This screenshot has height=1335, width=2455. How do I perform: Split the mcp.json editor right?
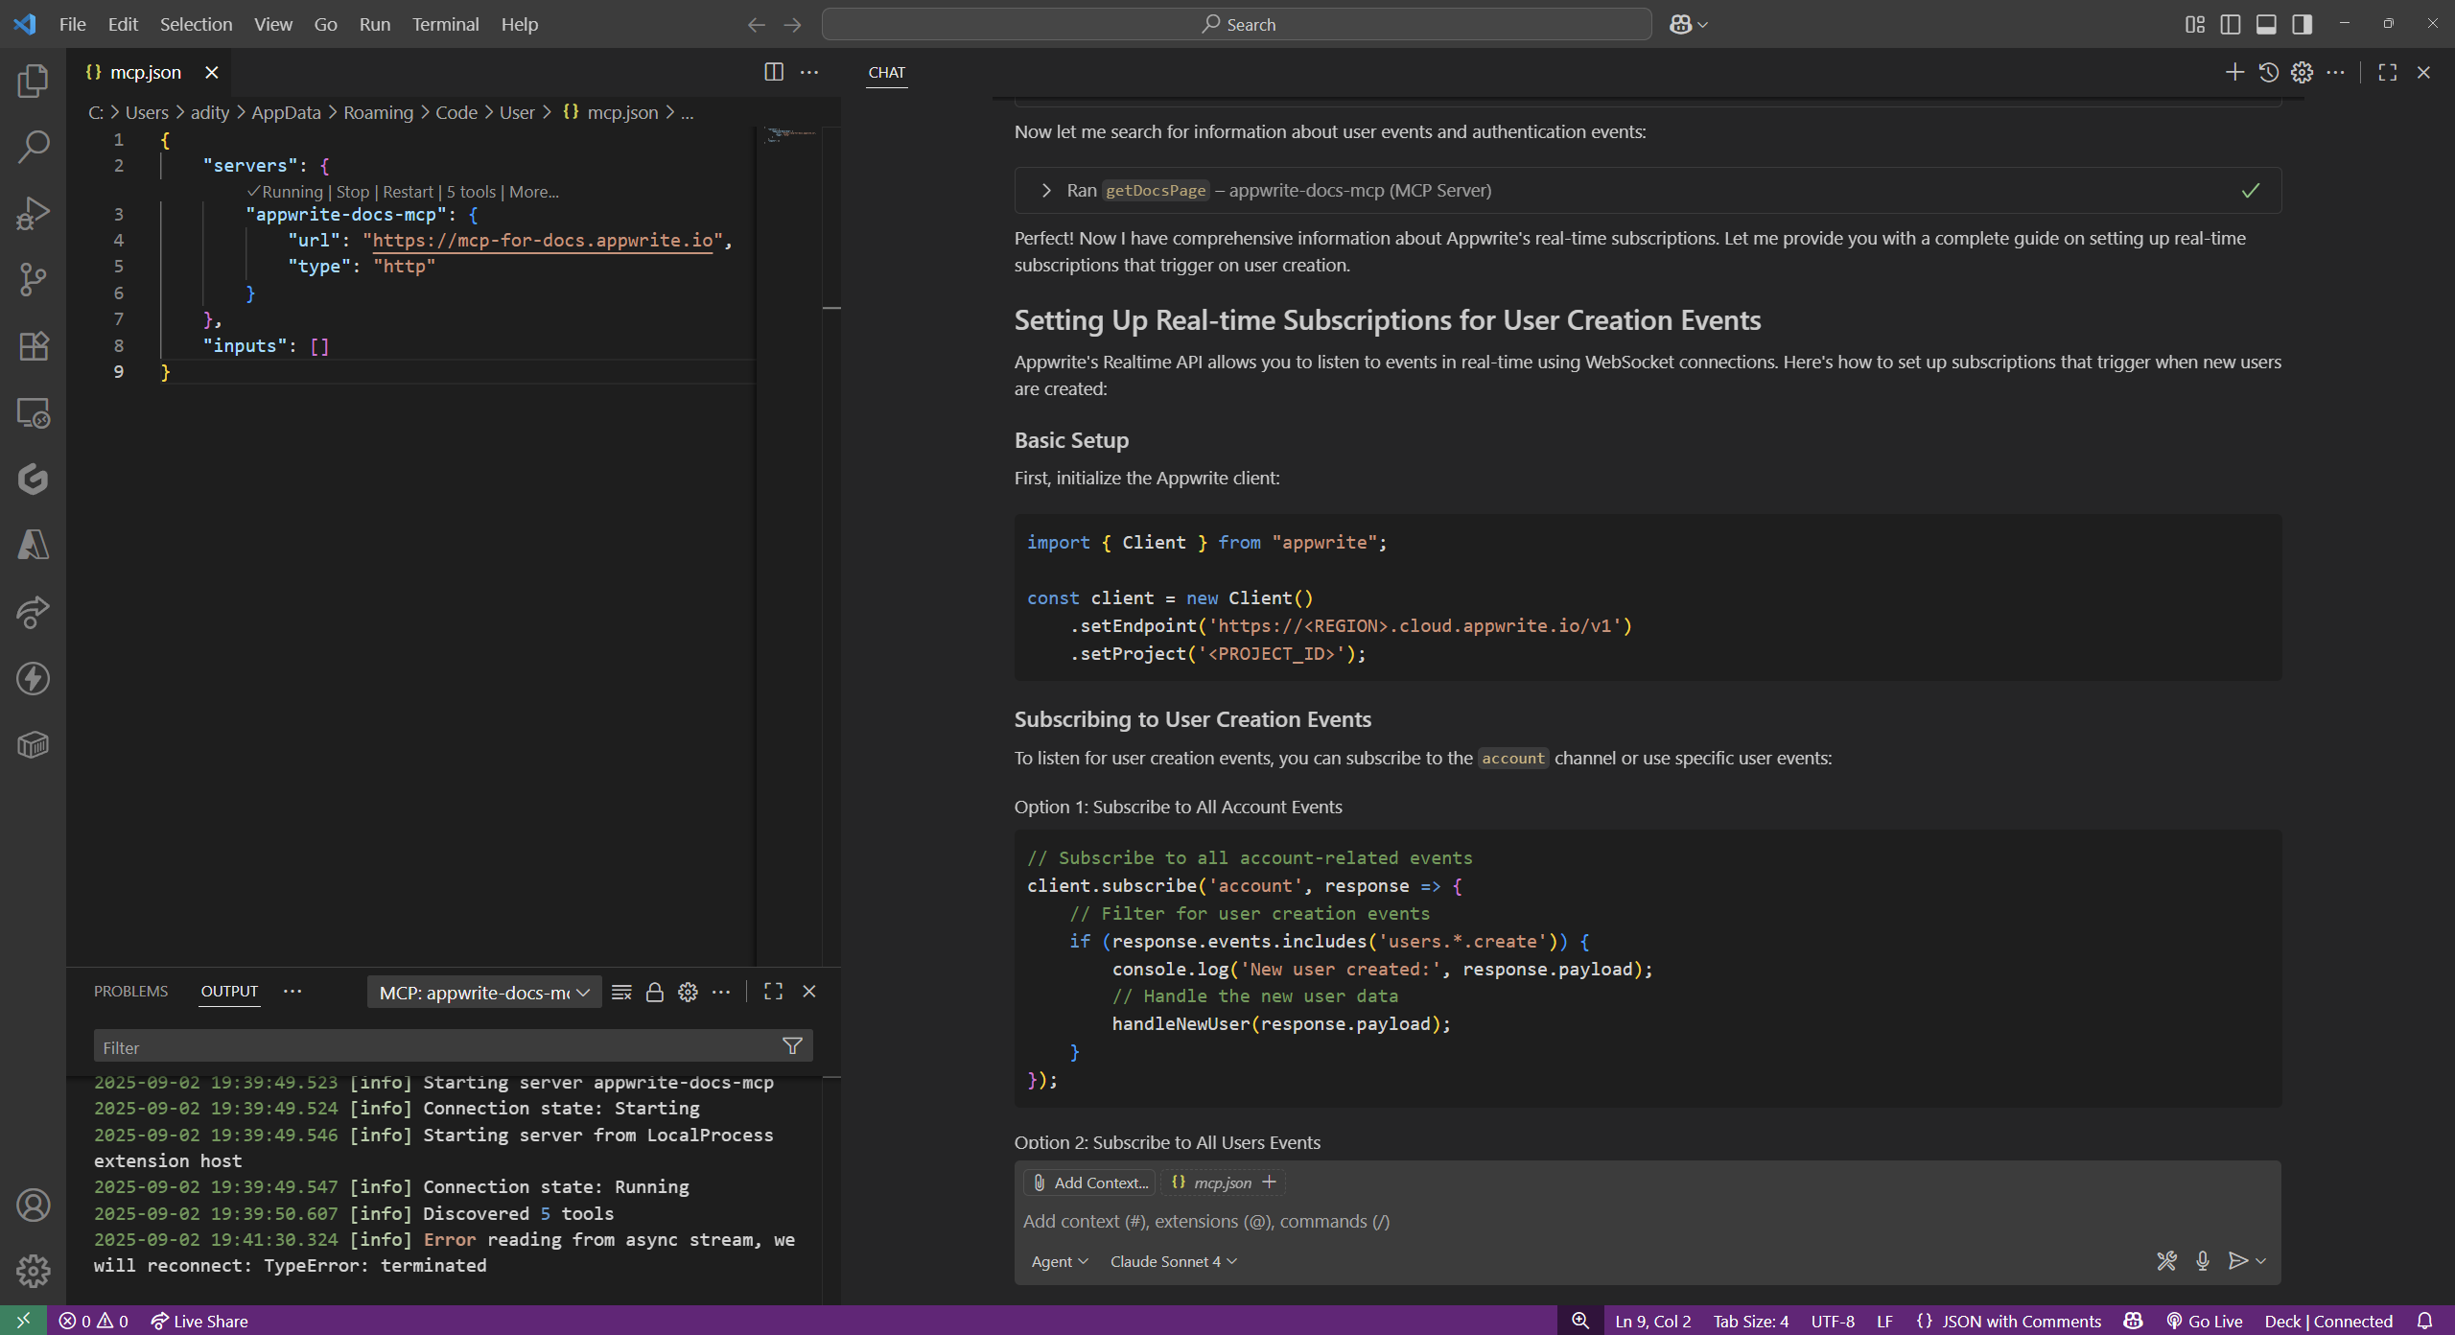click(x=774, y=72)
